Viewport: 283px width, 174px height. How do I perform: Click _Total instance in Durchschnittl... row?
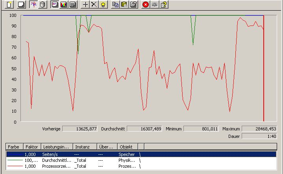coord(80,160)
